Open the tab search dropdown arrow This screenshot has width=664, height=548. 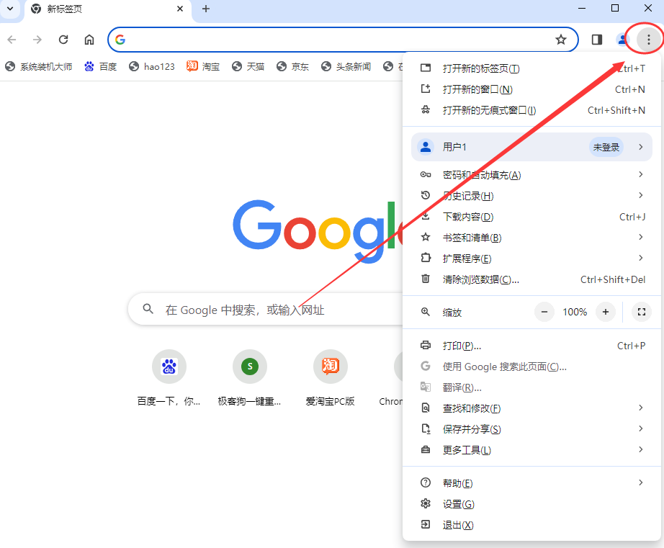coord(10,9)
